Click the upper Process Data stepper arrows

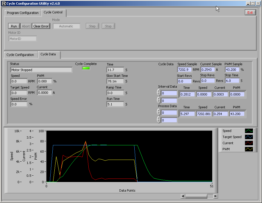click(158, 112)
